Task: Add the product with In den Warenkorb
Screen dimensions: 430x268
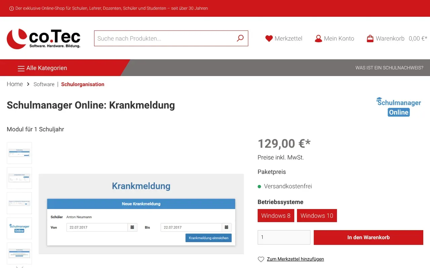Action: coord(368,237)
